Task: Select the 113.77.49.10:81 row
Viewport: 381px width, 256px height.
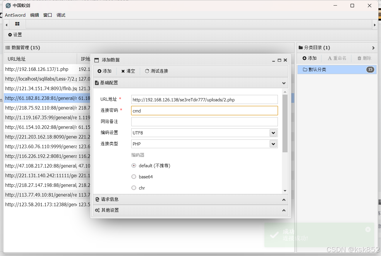Action: click(47, 195)
